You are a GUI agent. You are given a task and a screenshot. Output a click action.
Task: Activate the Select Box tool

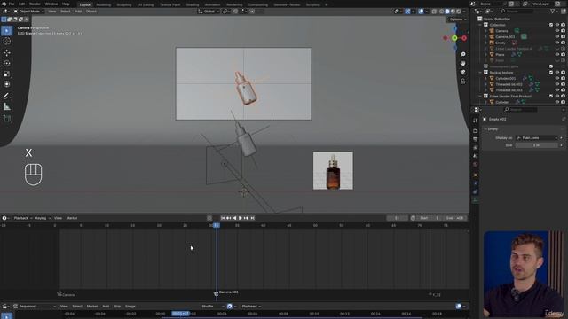click(x=6, y=31)
